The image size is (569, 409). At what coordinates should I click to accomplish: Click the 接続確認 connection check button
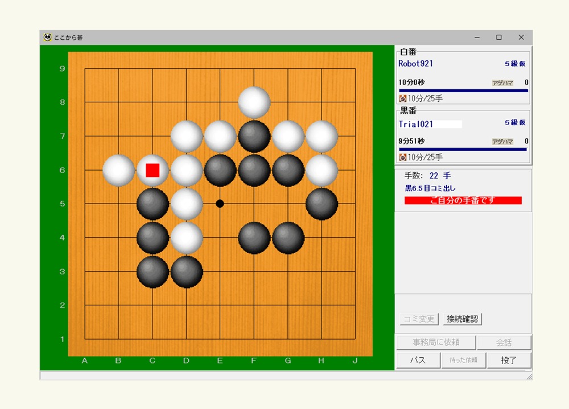tap(462, 319)
